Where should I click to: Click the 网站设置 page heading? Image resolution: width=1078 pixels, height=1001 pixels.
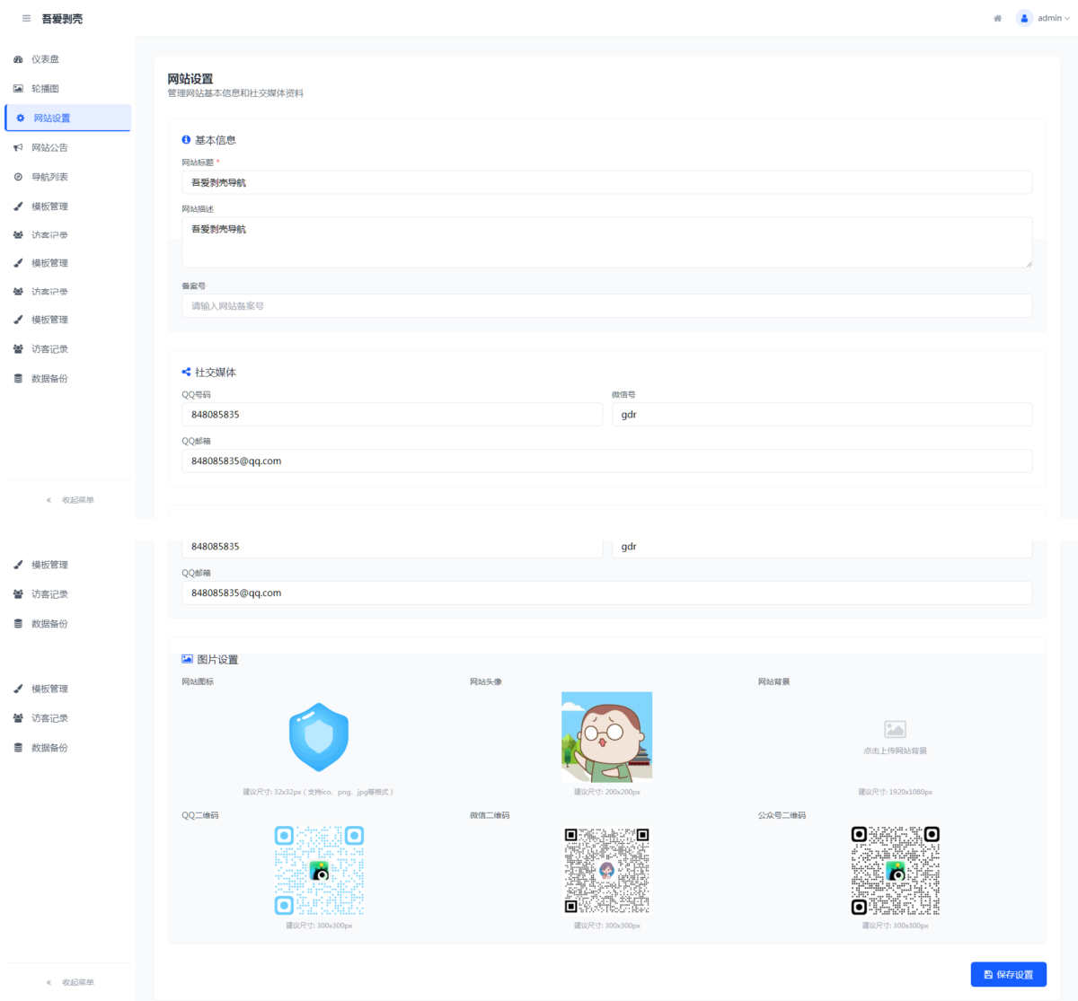pyautogui.click(x=190, y=79)
